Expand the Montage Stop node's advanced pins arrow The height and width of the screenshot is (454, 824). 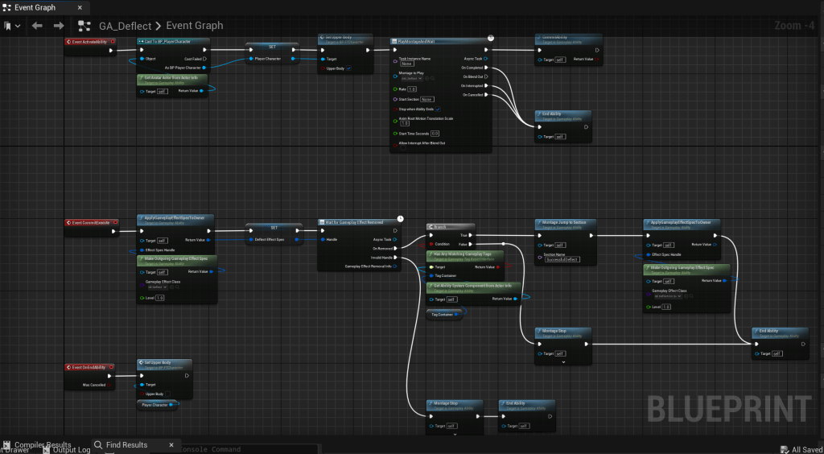point(563,362)
